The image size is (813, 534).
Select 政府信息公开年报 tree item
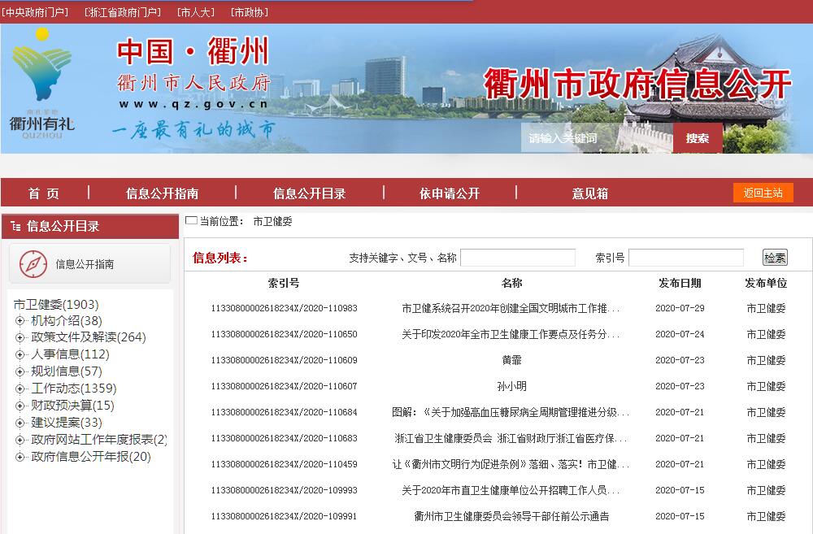pos(90,457)
